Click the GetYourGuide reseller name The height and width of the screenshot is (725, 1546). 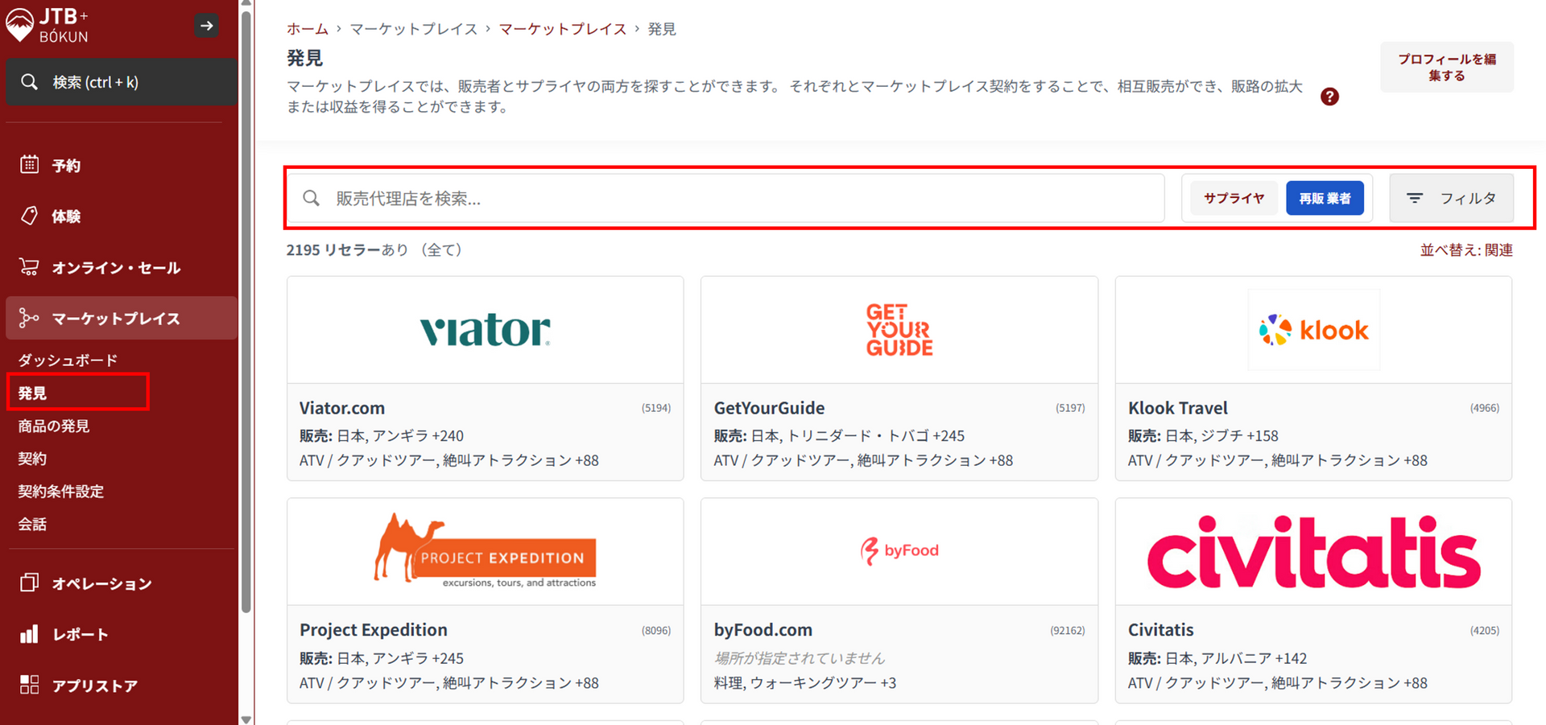769,408
